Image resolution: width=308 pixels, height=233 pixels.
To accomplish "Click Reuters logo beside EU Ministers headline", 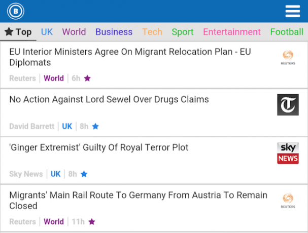I will [x=288, y=57].
